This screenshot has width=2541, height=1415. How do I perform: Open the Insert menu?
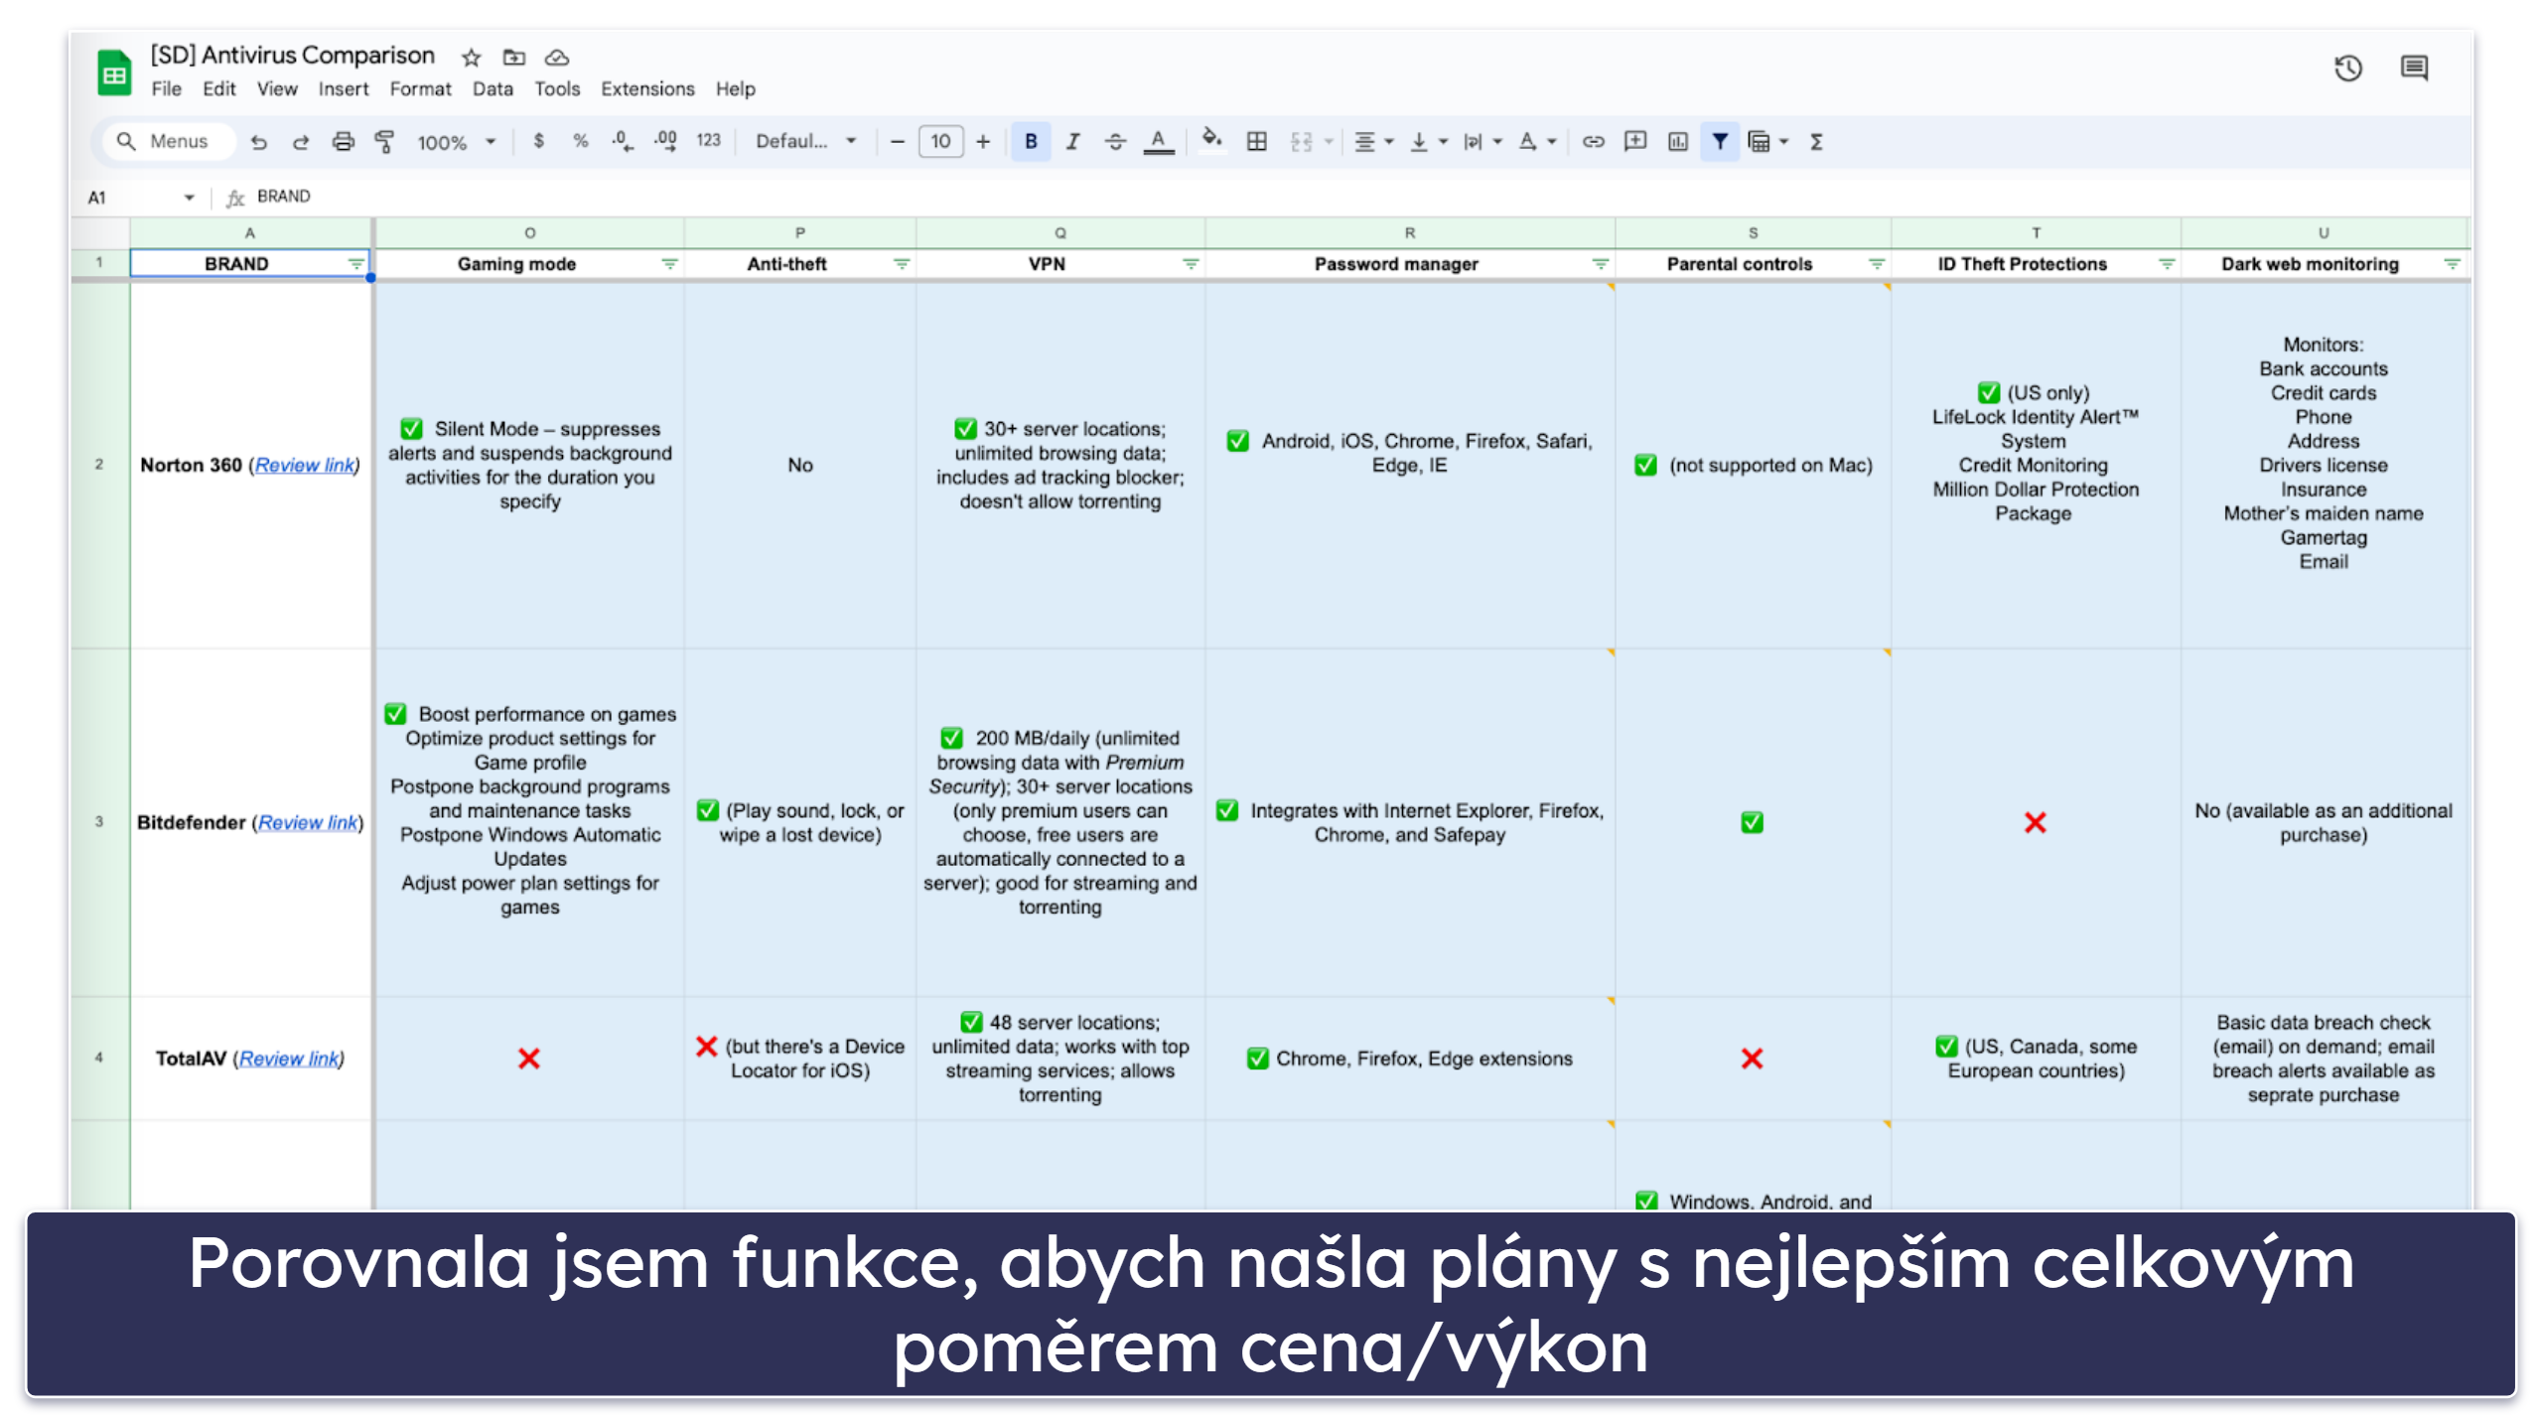click(343, 89)
